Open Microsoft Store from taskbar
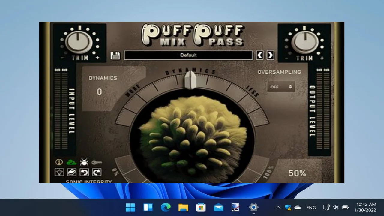 pos(201,207)
